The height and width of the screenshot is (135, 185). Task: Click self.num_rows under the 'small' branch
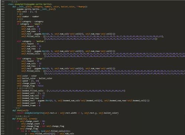click(31, 31)
